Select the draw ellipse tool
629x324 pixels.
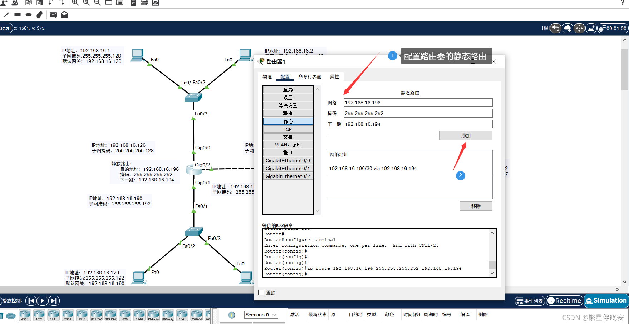point(29,15)
